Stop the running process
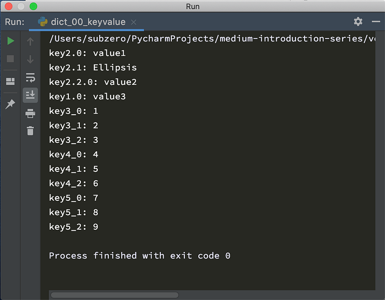The width and height of the screenshot is (385, 300). [x=10, y=59]
